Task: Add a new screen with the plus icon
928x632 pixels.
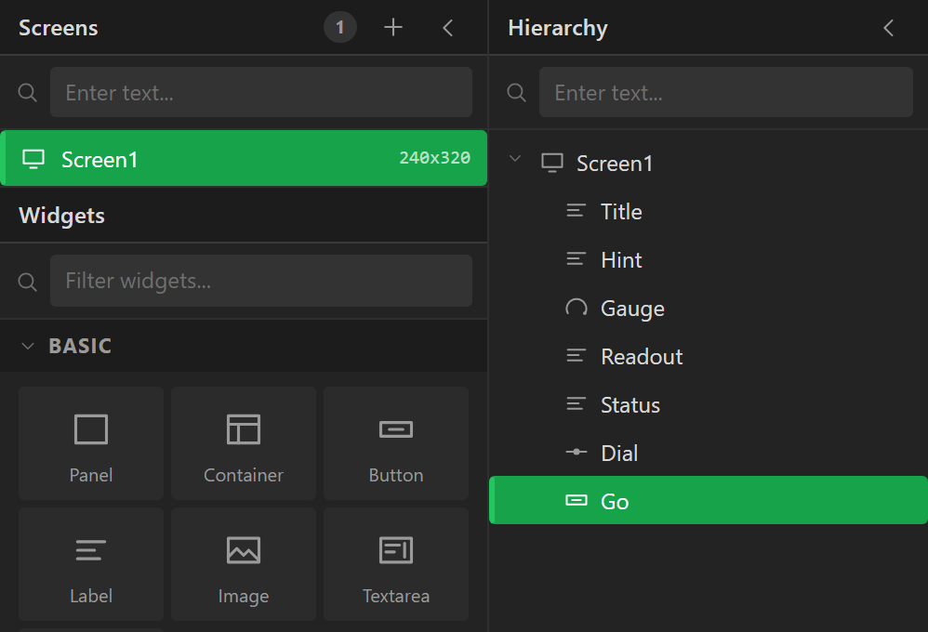Action: click(x=393, y=27)
